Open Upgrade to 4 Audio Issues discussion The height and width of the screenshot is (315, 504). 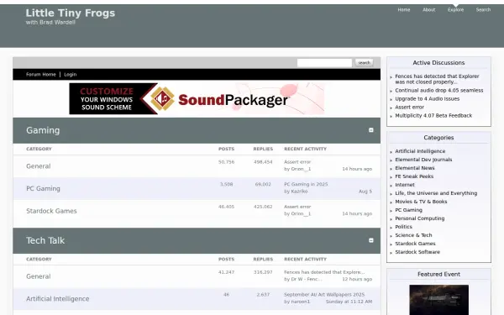[428, 98]
